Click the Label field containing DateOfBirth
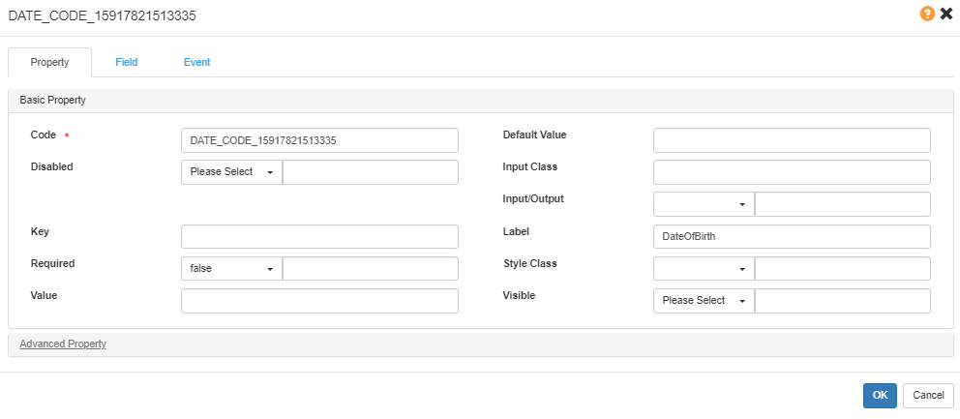Viewport: 960px width, 419px height. coord(792,236)
